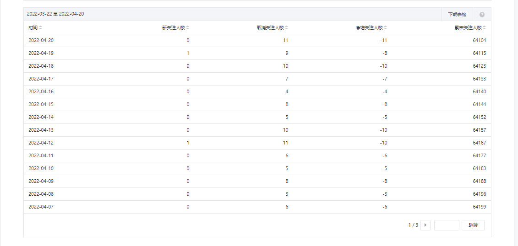The width and height of the screenshot is (518, 246).
Task: Open the help question mark icon
Action: [482, 14]
